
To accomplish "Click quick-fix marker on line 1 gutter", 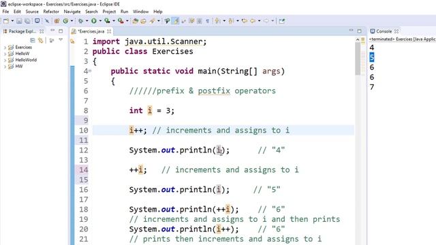I will [x=72, y=42].
